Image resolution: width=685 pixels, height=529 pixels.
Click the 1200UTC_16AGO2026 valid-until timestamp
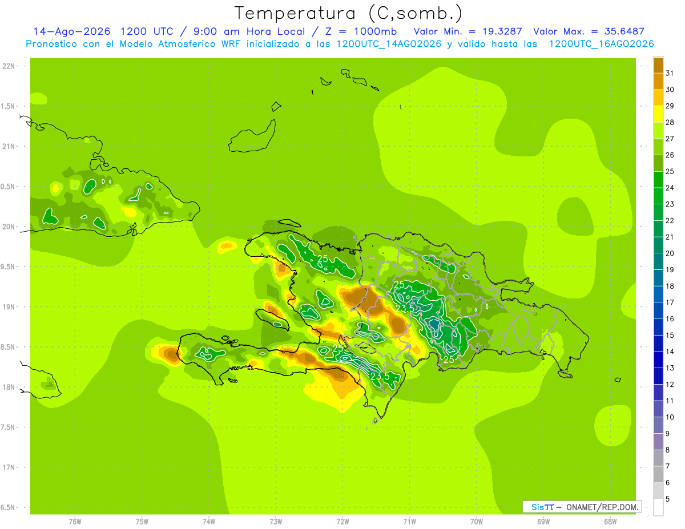[x=601, y=44]
